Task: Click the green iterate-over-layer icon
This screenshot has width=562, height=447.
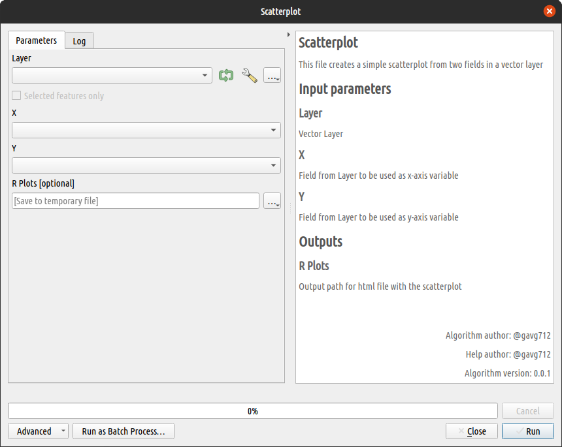Action: [226, 76]
